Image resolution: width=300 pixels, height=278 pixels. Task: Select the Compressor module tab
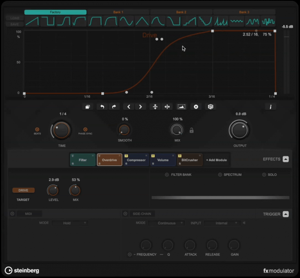[x=136, y=160]
